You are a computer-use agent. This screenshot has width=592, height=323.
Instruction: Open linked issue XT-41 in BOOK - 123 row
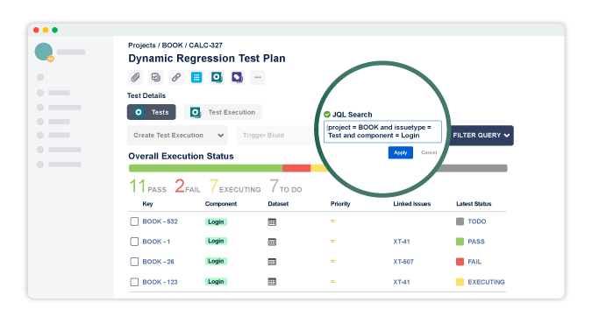(x=402, y=282)
